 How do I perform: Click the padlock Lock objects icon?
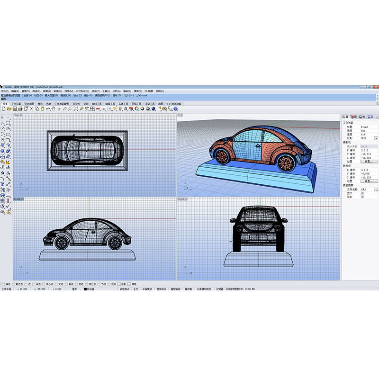(126, 109)
